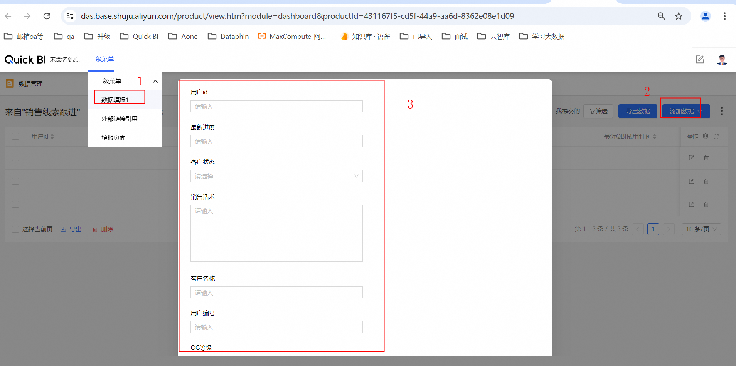
Task: Open the vertical three-dot more options menu
Action: [722, 111]
